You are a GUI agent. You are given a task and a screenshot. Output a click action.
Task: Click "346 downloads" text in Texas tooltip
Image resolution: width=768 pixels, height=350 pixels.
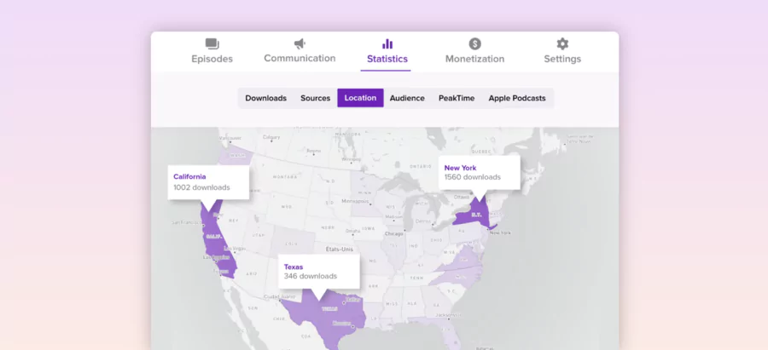pyautogui.click(x=311, y=276)
